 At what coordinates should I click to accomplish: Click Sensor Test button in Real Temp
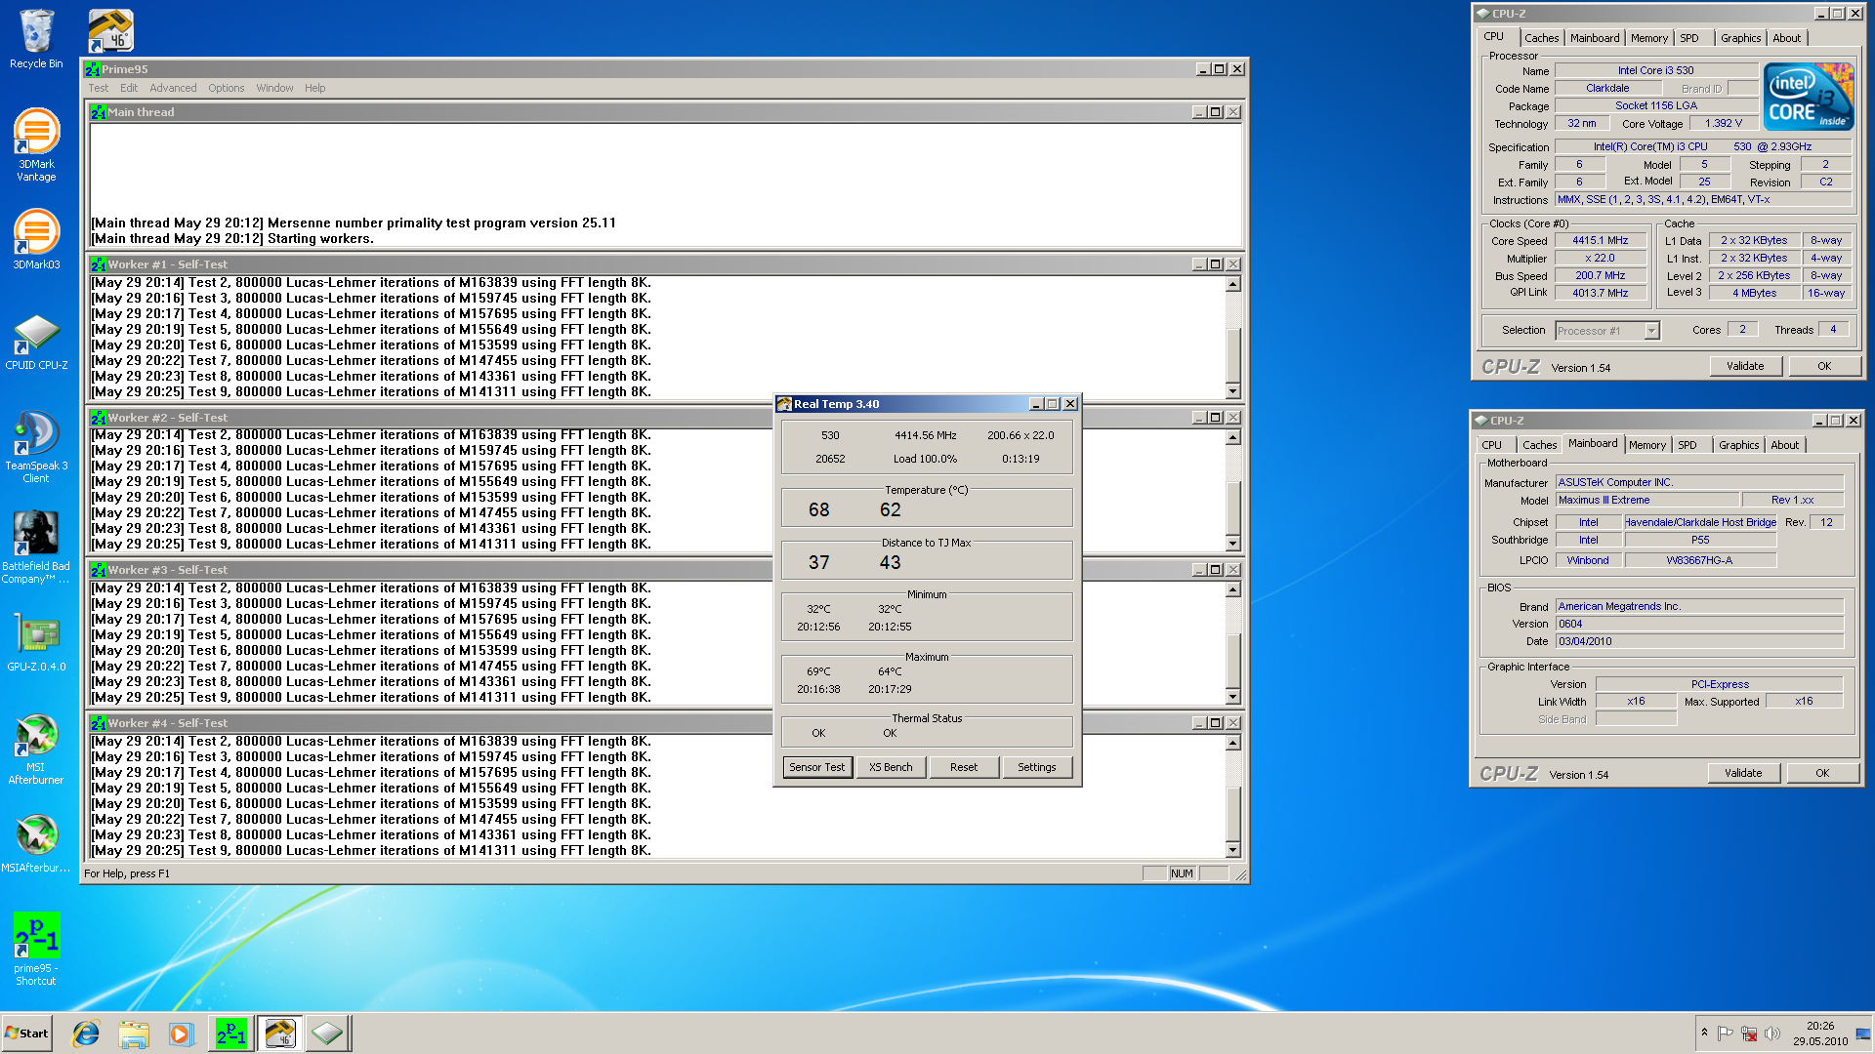pos(817,767)
